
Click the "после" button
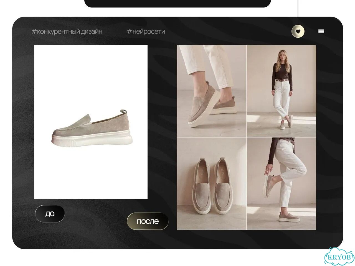click(x=148, y=221)
